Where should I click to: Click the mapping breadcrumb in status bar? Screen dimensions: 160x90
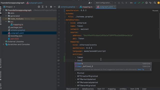tap(112, 89)
